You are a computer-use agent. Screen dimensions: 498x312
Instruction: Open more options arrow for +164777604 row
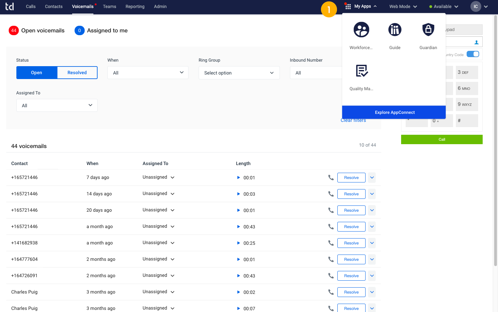[372, 259]
